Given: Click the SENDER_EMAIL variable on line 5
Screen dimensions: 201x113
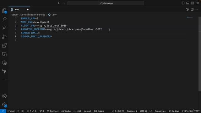Looking at the screenshot, I should tap(30, 33).
